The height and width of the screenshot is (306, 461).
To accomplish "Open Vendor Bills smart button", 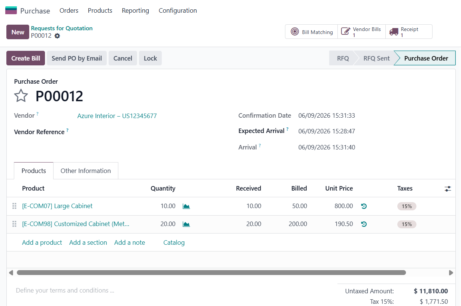I will pyautogui.click(x=361, y=32).
